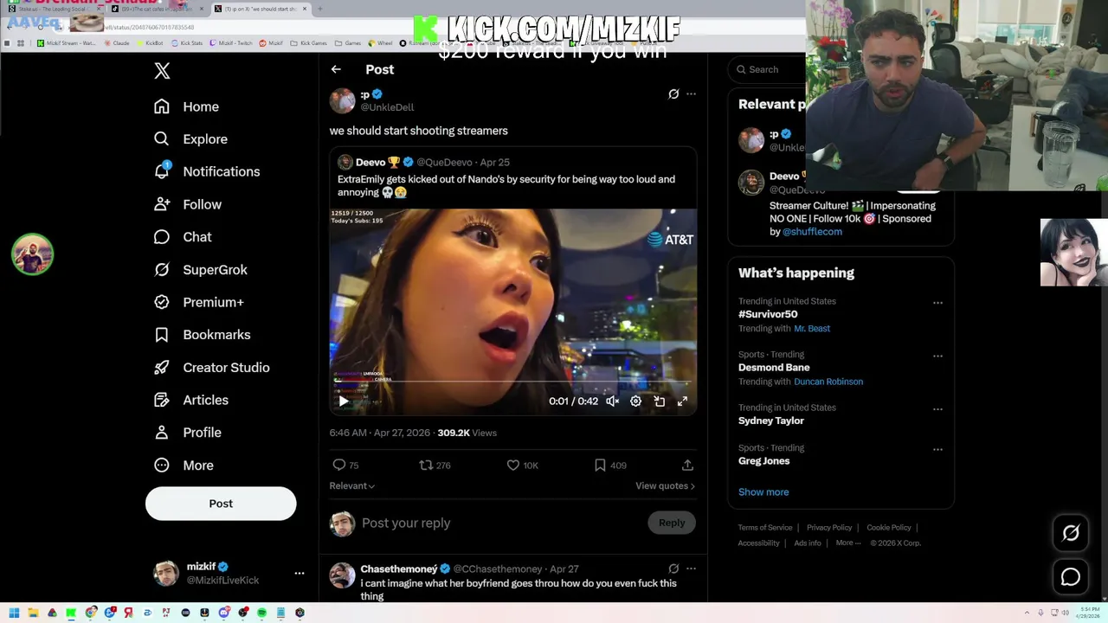Open more options for Sydney Taylor trend
The image size is (1108, 623).
[937, 409]
